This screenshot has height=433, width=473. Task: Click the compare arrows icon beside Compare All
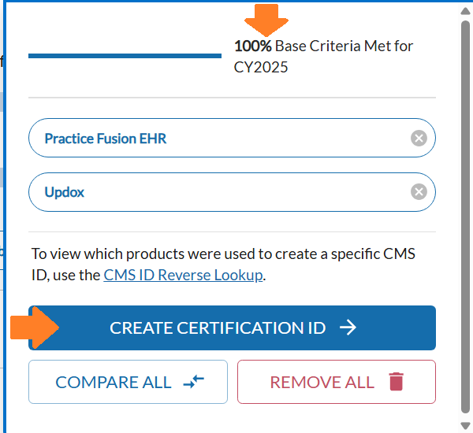(193, 382)
